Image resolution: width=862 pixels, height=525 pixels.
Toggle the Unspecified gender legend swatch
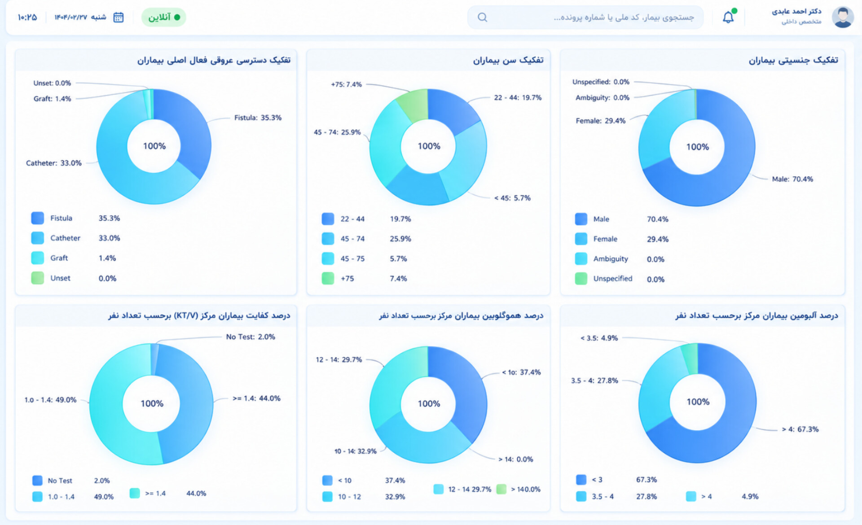pos(581,279)
